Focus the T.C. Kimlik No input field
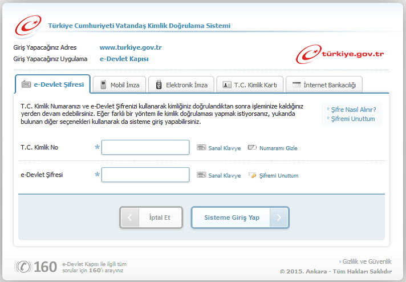 click(x=145, y=148)
